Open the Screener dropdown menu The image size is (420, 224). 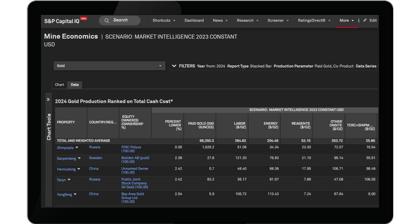click(278, 20)
